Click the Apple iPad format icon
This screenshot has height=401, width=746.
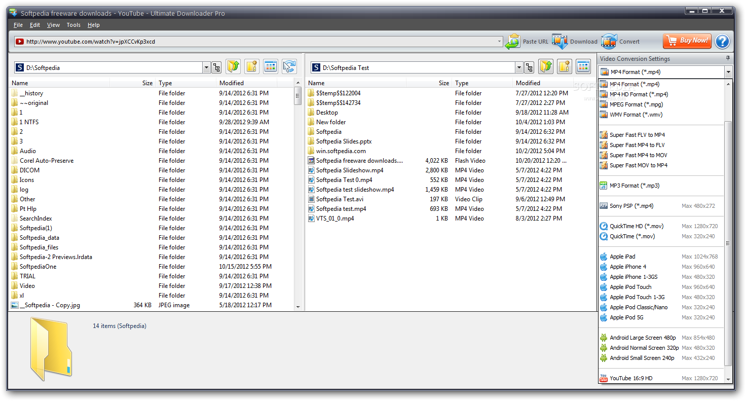[604, 257]
